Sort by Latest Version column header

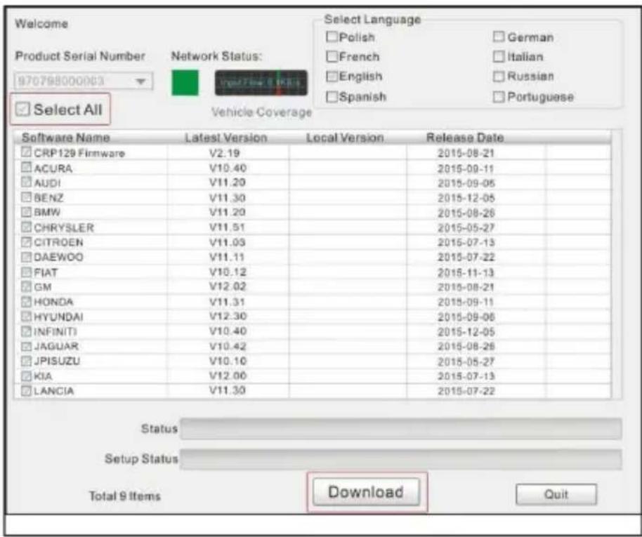[x=226, y=138]
